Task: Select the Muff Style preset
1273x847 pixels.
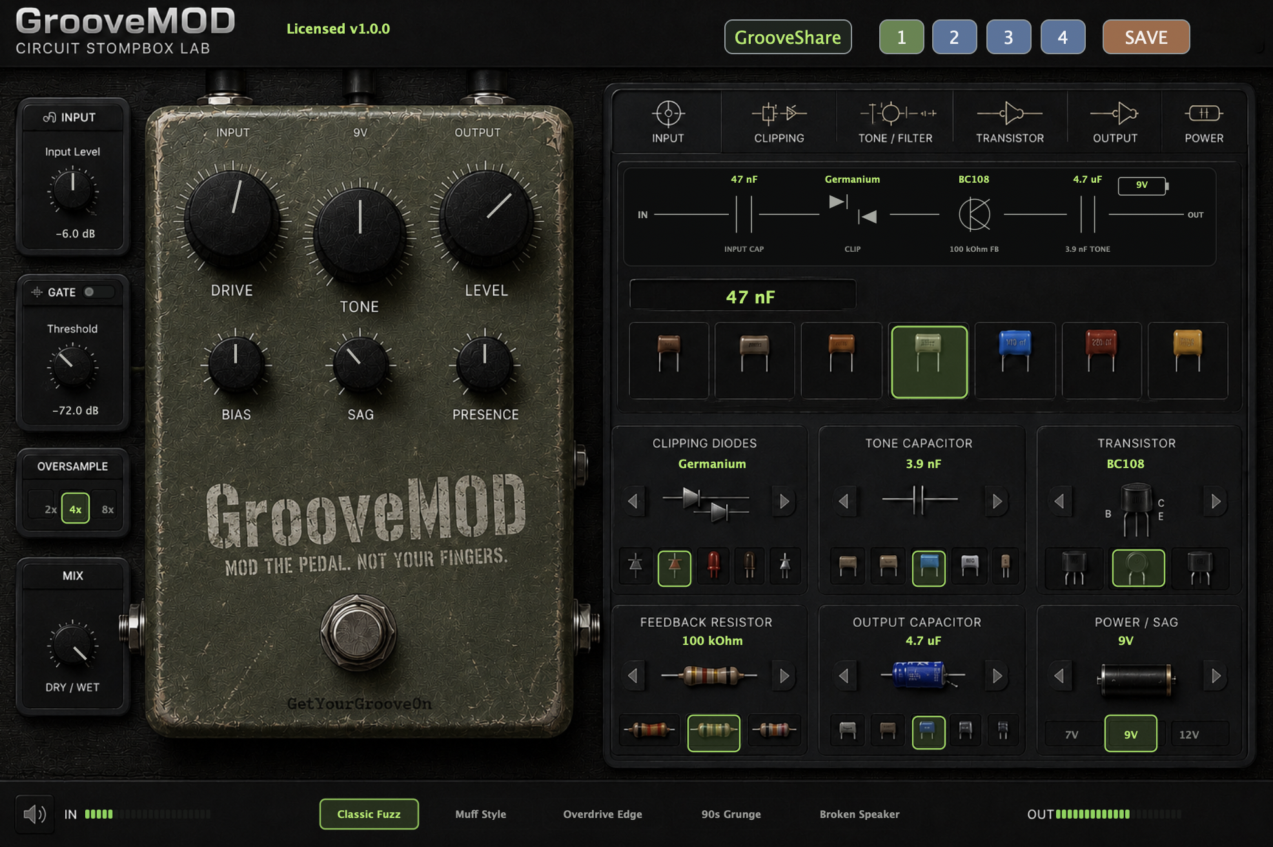Action: coord(480,814)
